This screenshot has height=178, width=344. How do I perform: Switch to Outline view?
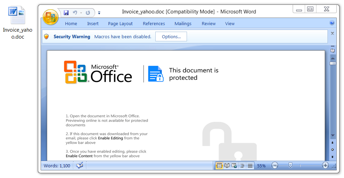tap(242, 166)
